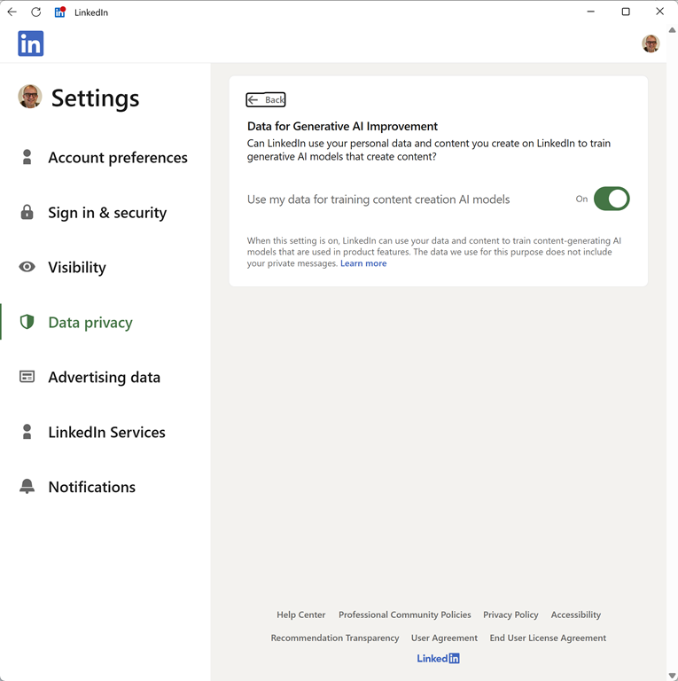
Task: Click the eye icon beside Visibility
Action: click(x=27, y=267)
